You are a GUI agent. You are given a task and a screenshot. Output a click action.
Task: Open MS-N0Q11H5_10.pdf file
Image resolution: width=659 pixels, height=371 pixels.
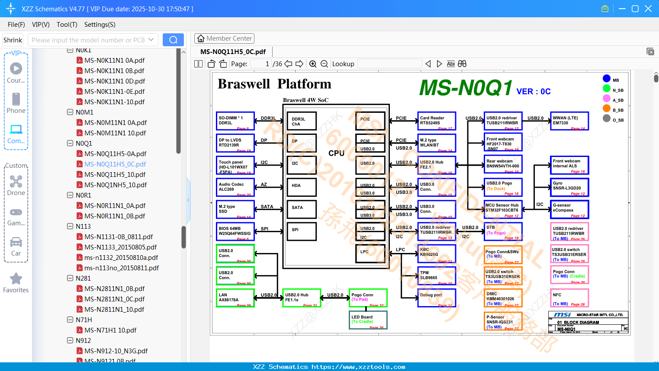click(115, 174)
